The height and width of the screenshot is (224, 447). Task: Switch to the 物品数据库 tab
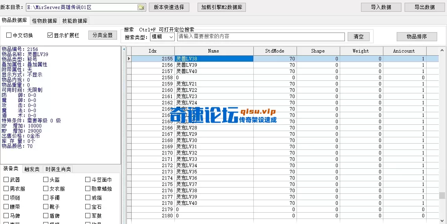coord(14,20)
